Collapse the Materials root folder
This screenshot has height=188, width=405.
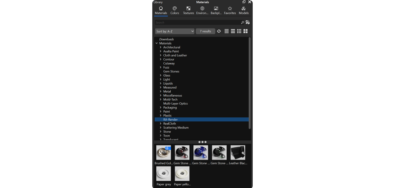click(x=157, y=43)
